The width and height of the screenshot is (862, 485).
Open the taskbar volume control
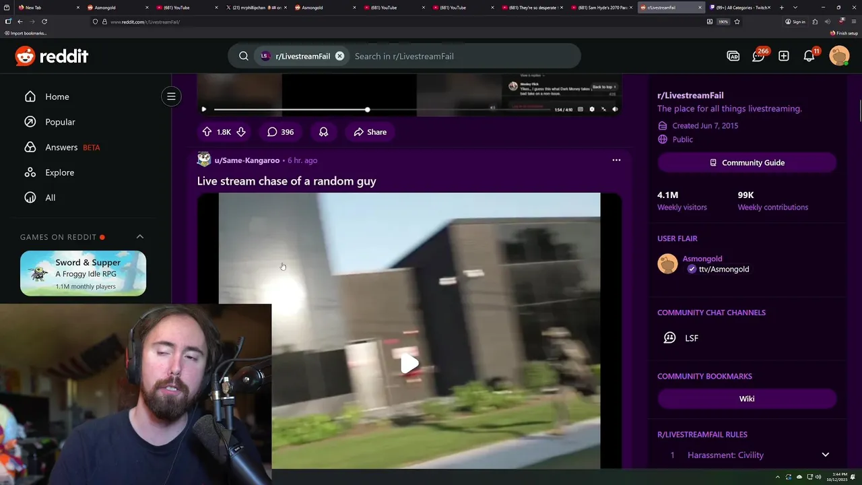(x=817, y=477)
